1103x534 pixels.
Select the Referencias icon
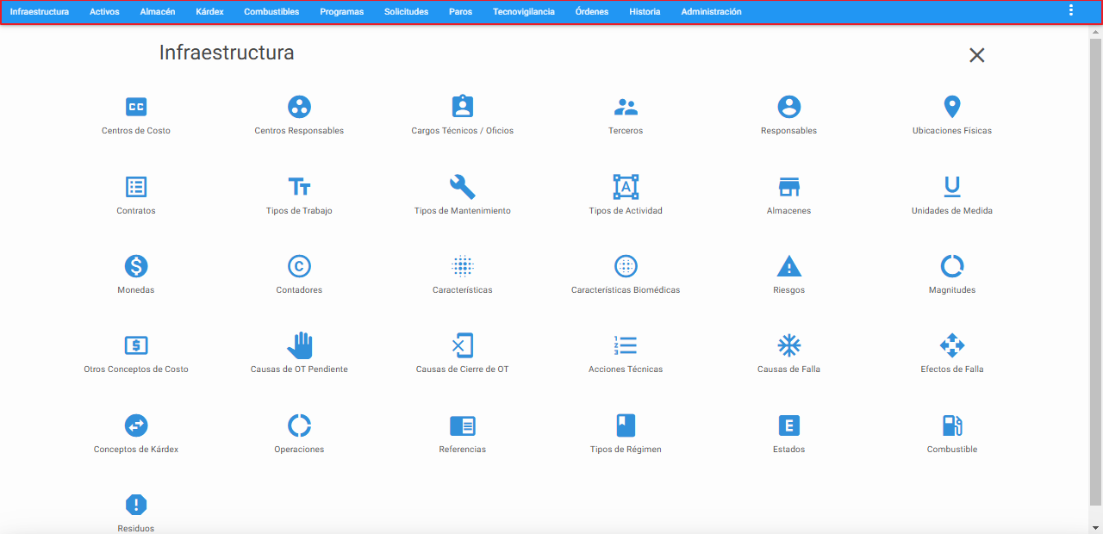click(463, 425)
